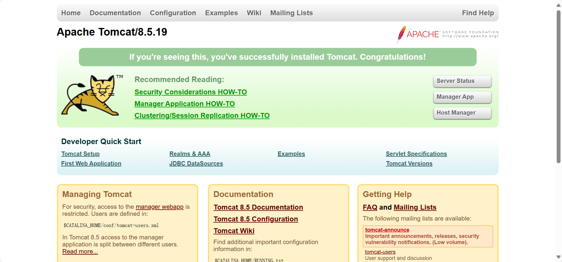Go to Configuration in the top nav
The image size is (562, 262).
(173, 13)
